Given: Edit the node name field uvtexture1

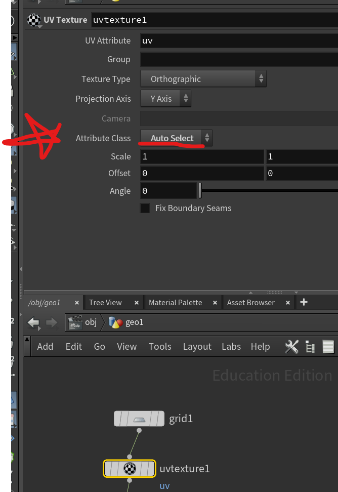Looking at the screenshot, I should 215,20.
